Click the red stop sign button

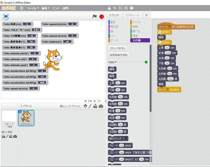pyautogui.click(x=102, y=16)
